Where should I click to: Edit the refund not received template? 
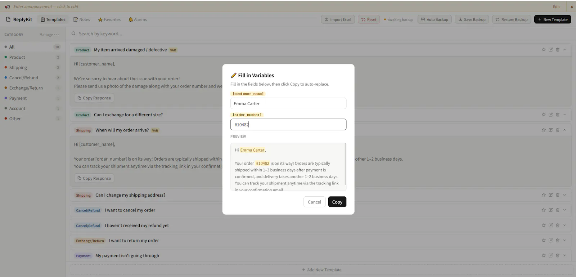pos(550,225)
